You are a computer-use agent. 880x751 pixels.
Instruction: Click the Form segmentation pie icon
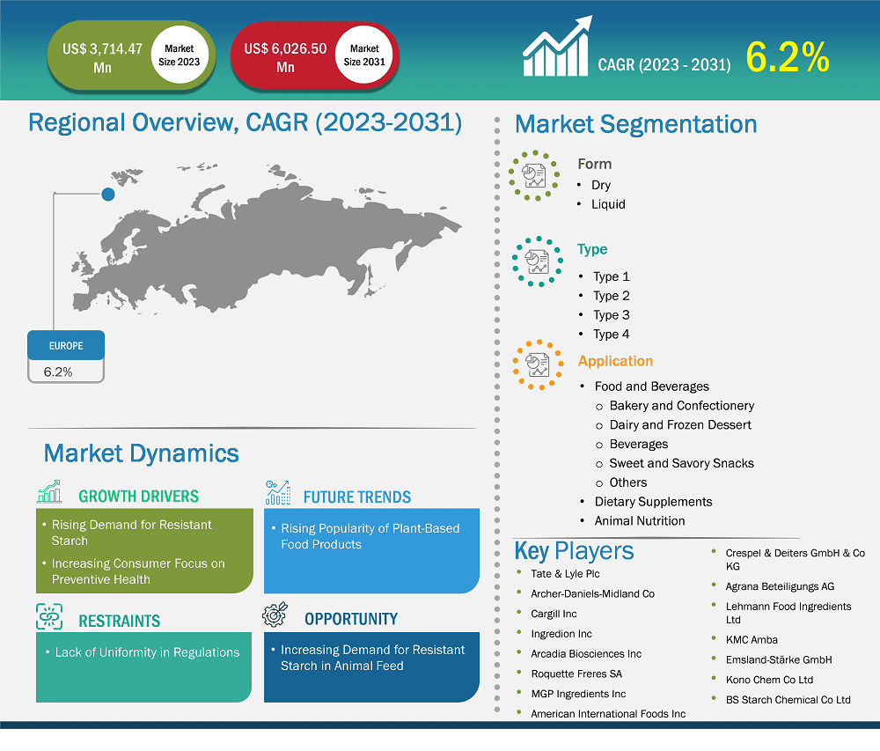click(x=533, y=174)
